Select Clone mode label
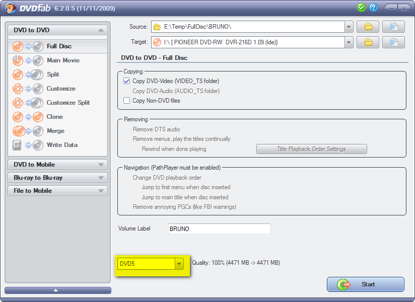This screenshot has width=415, height=302. [x=55, y=117]
